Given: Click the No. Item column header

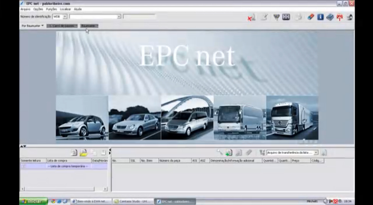Looking at the screenshot, I should point(149,161).
